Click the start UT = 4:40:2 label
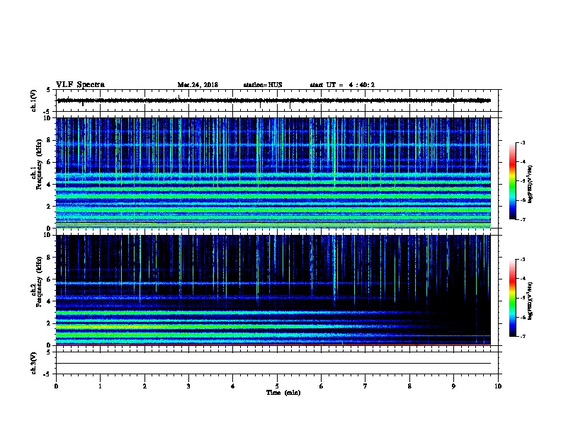561x433 pixels. (342, 85)
